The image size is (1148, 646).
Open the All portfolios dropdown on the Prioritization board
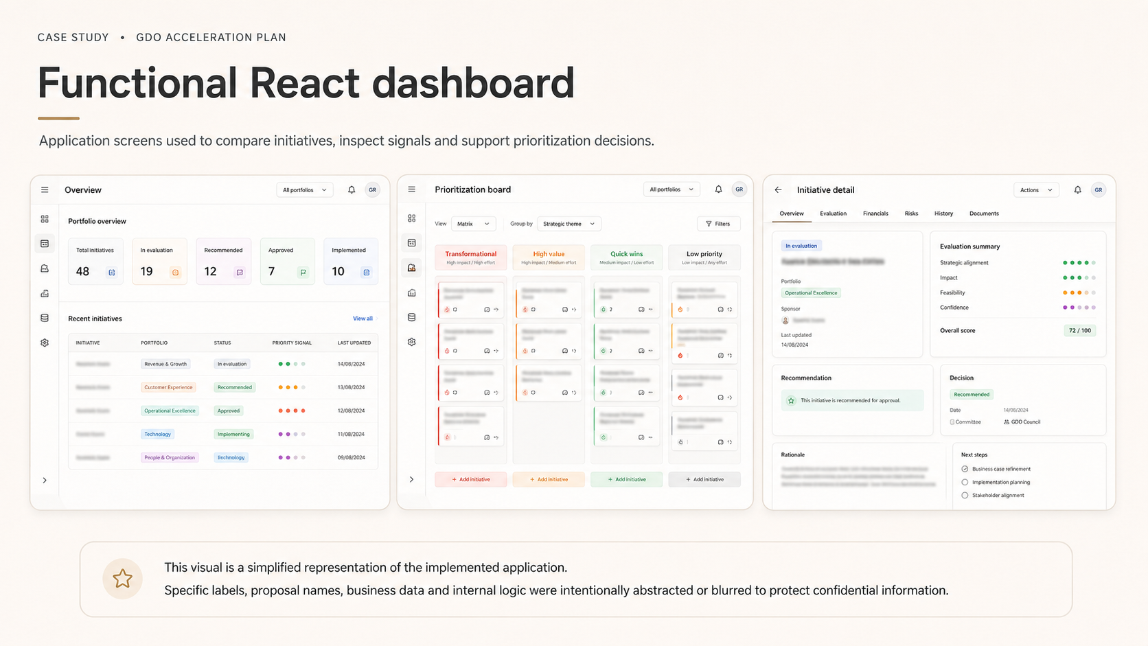pos(671,189)
